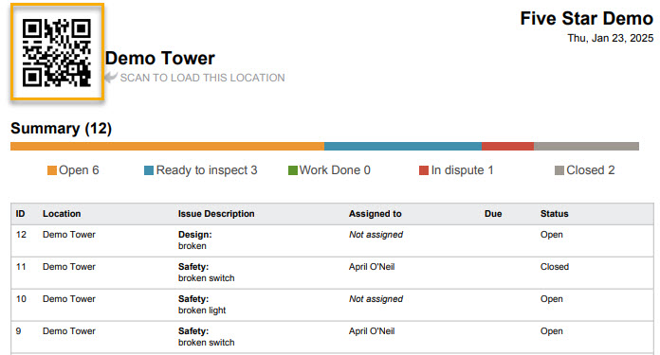This screenshot has height=355, width=660.
Task: Click Closed status of issue 11
Action: point(555,267)
